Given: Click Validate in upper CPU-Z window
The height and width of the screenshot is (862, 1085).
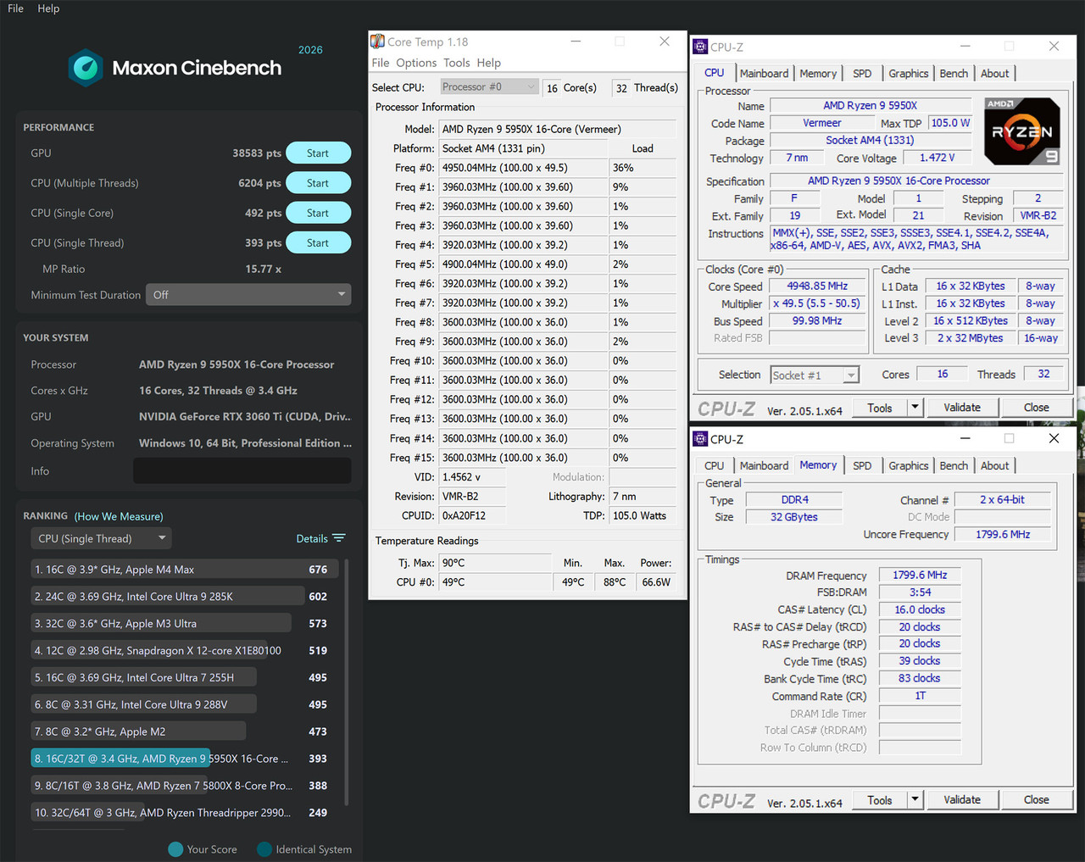Looking at the screenshot, I should pos(962,408).
